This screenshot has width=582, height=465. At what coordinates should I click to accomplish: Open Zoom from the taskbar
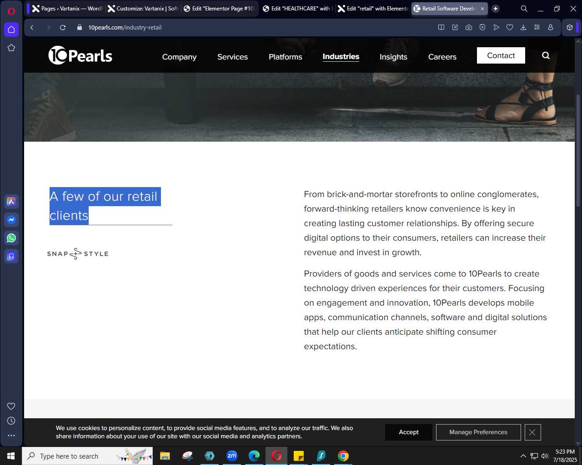(x=232, y=456)
